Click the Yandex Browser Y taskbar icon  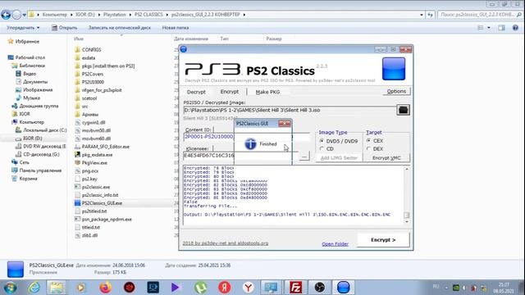tap(248, 288)
